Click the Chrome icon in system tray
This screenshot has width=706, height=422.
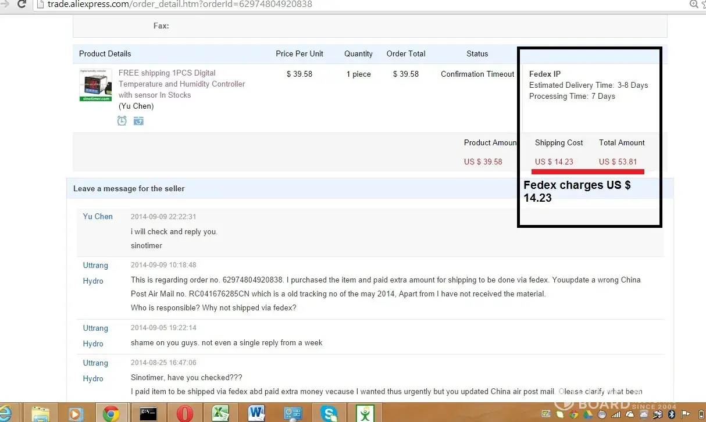pos(574,414)
